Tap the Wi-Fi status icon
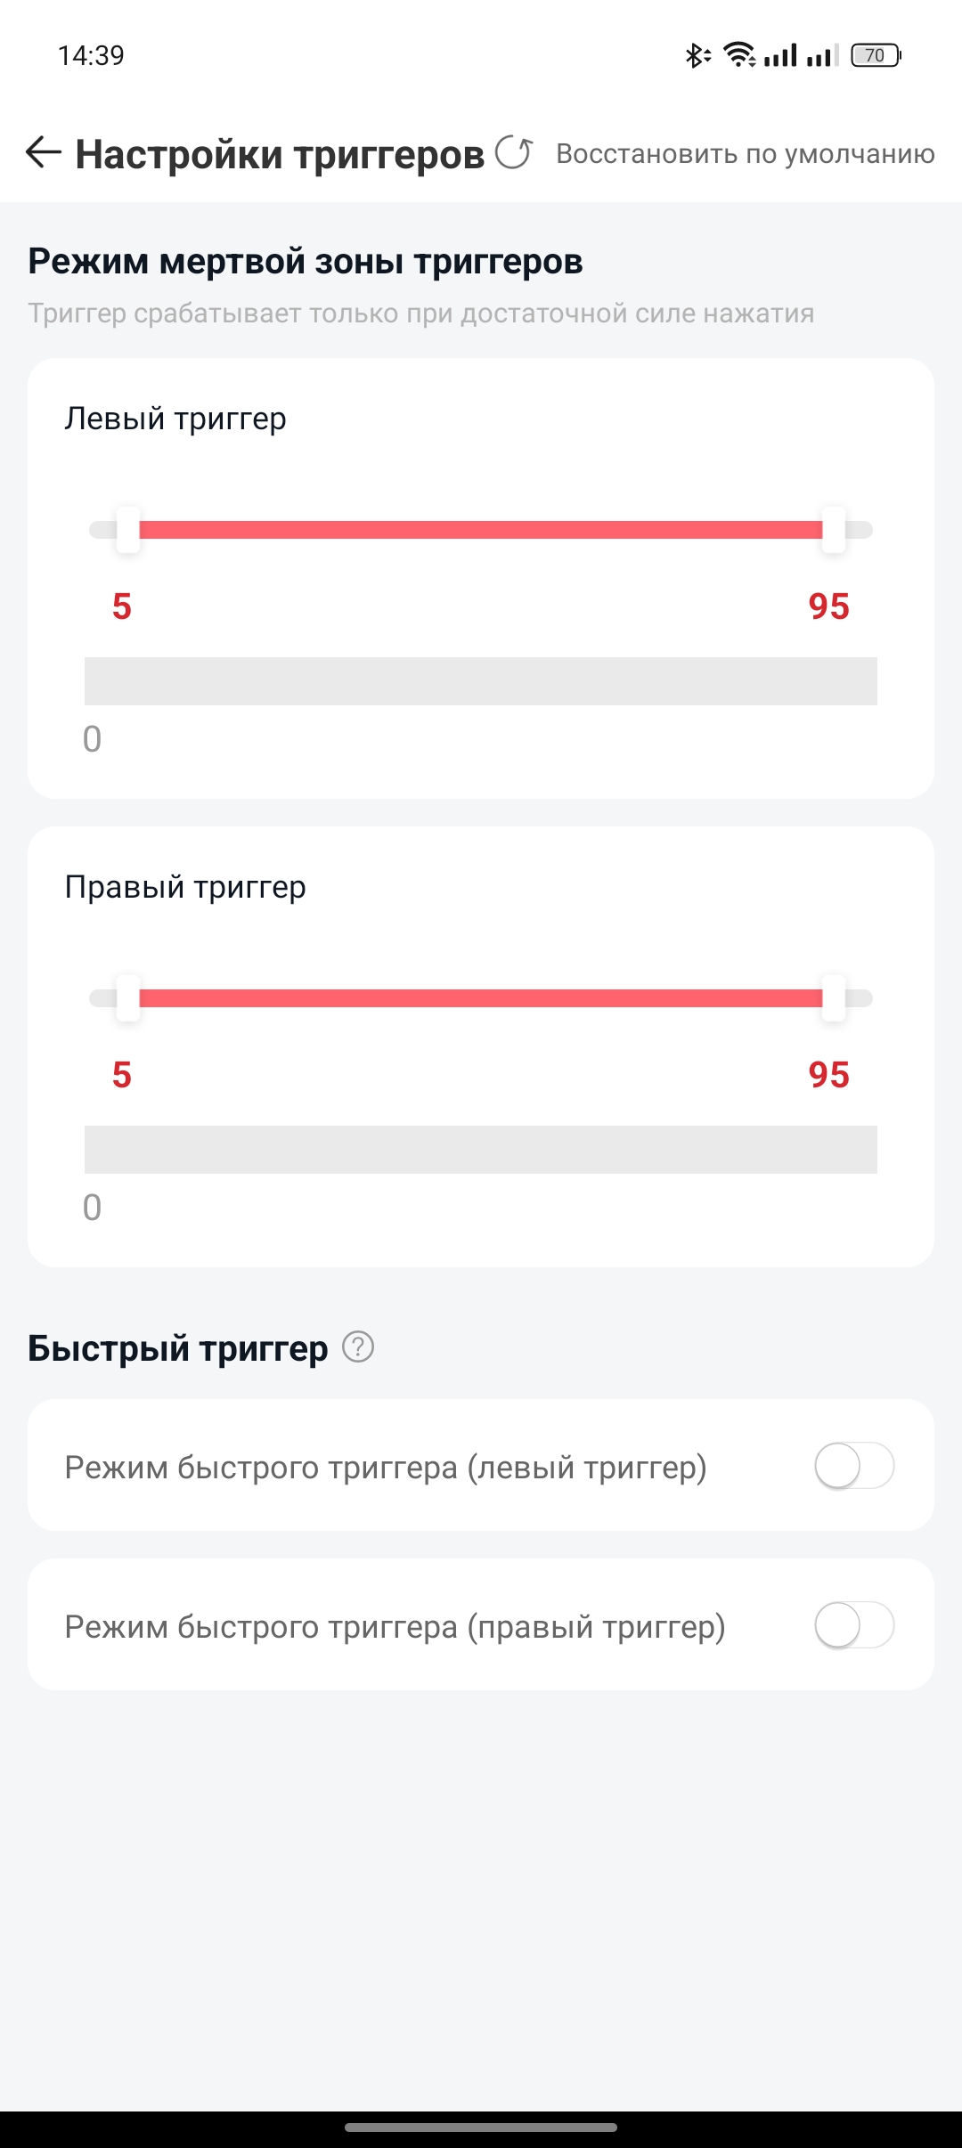962x2148 pixels. [739, 55]
